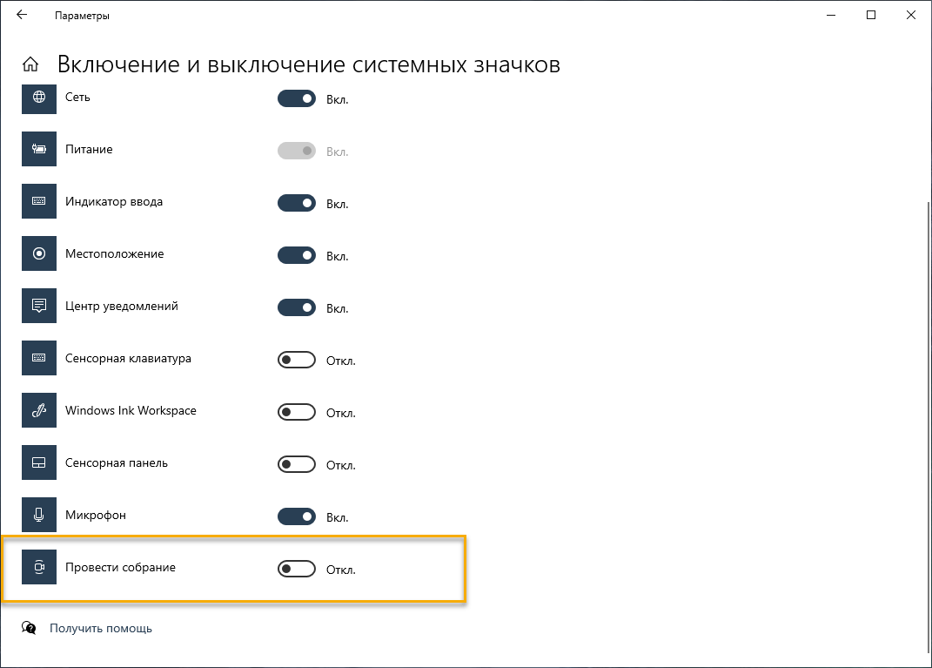Viewport: 932px width, 668px height.
Task: Turn off the Сеть toggle
Action: pos(296,99)
